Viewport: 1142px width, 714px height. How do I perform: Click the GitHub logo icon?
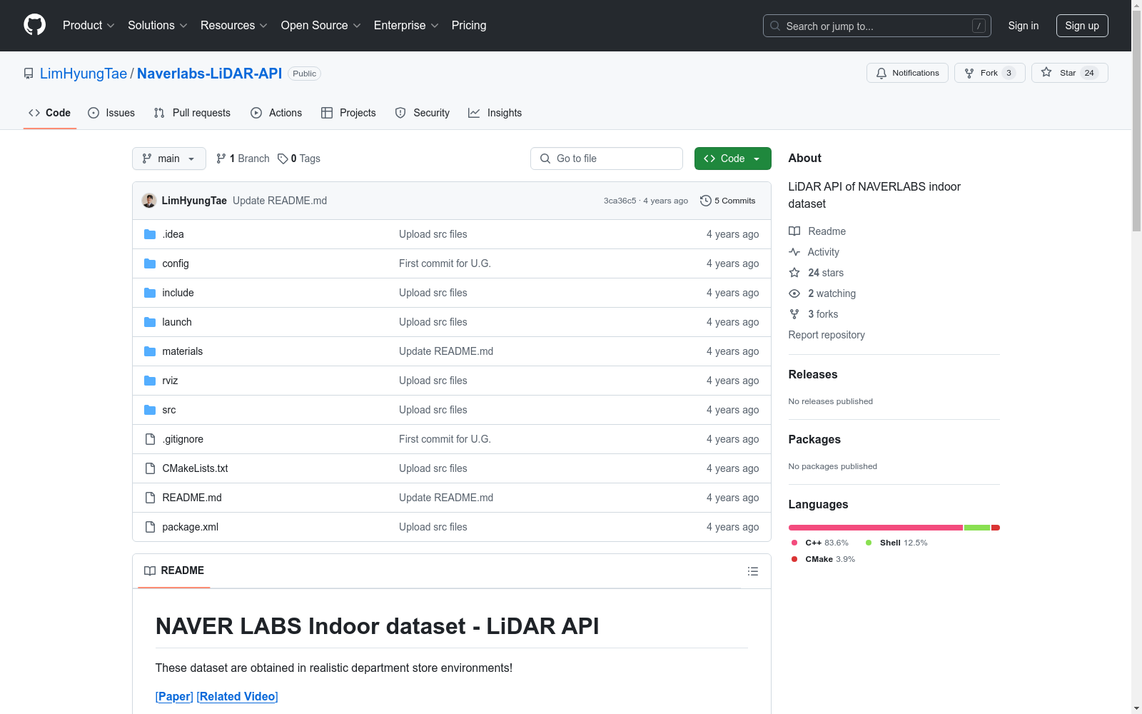[34, 25]
